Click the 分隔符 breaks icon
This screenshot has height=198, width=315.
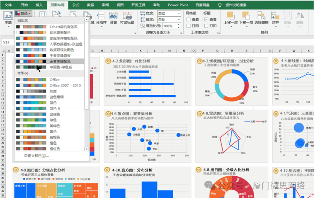100,16
